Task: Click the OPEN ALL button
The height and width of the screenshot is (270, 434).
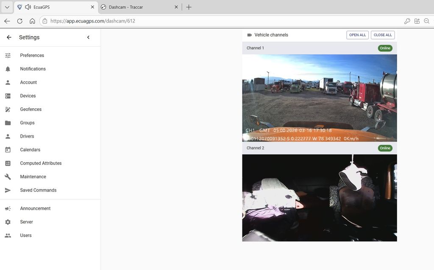Action: click(x=357, y=35)
